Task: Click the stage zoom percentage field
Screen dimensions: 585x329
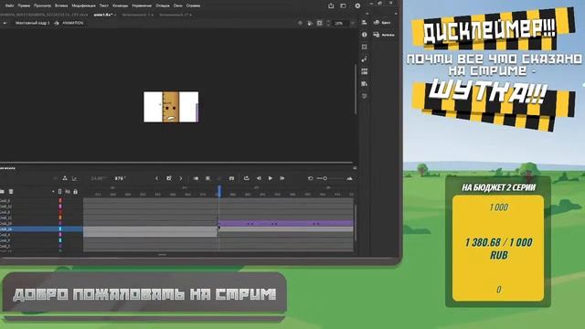Action: pyautogui.click(x=340, y=23)
